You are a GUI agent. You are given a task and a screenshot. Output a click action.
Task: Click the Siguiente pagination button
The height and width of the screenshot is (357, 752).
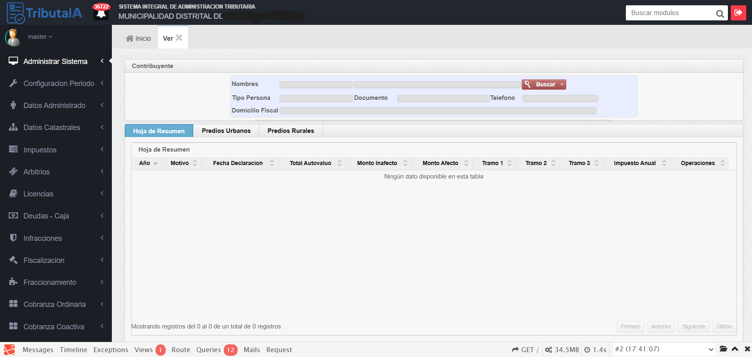693,326
